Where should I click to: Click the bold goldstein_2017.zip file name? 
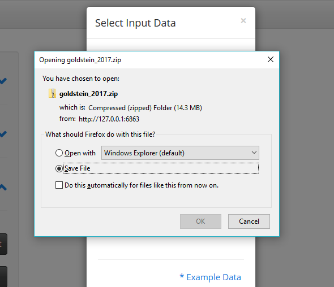88,94
